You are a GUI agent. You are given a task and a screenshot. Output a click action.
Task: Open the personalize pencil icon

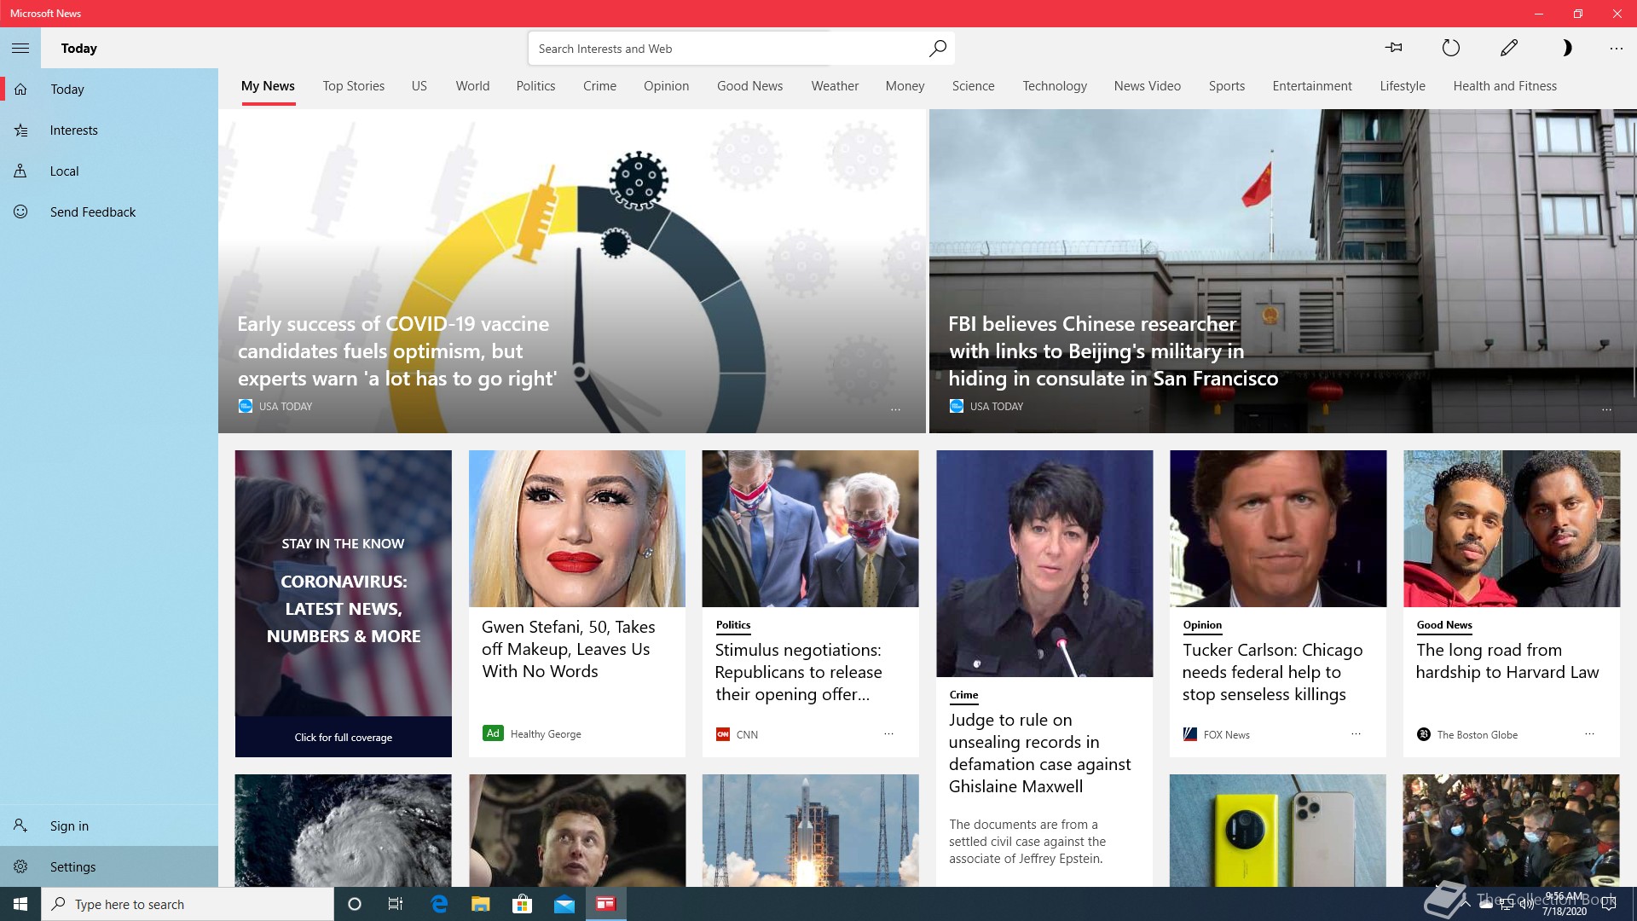click(1509, 49)
